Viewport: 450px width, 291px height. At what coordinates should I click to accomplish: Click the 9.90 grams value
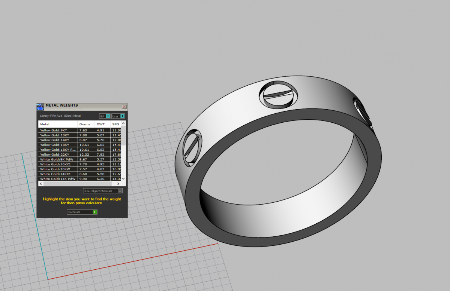83,179
